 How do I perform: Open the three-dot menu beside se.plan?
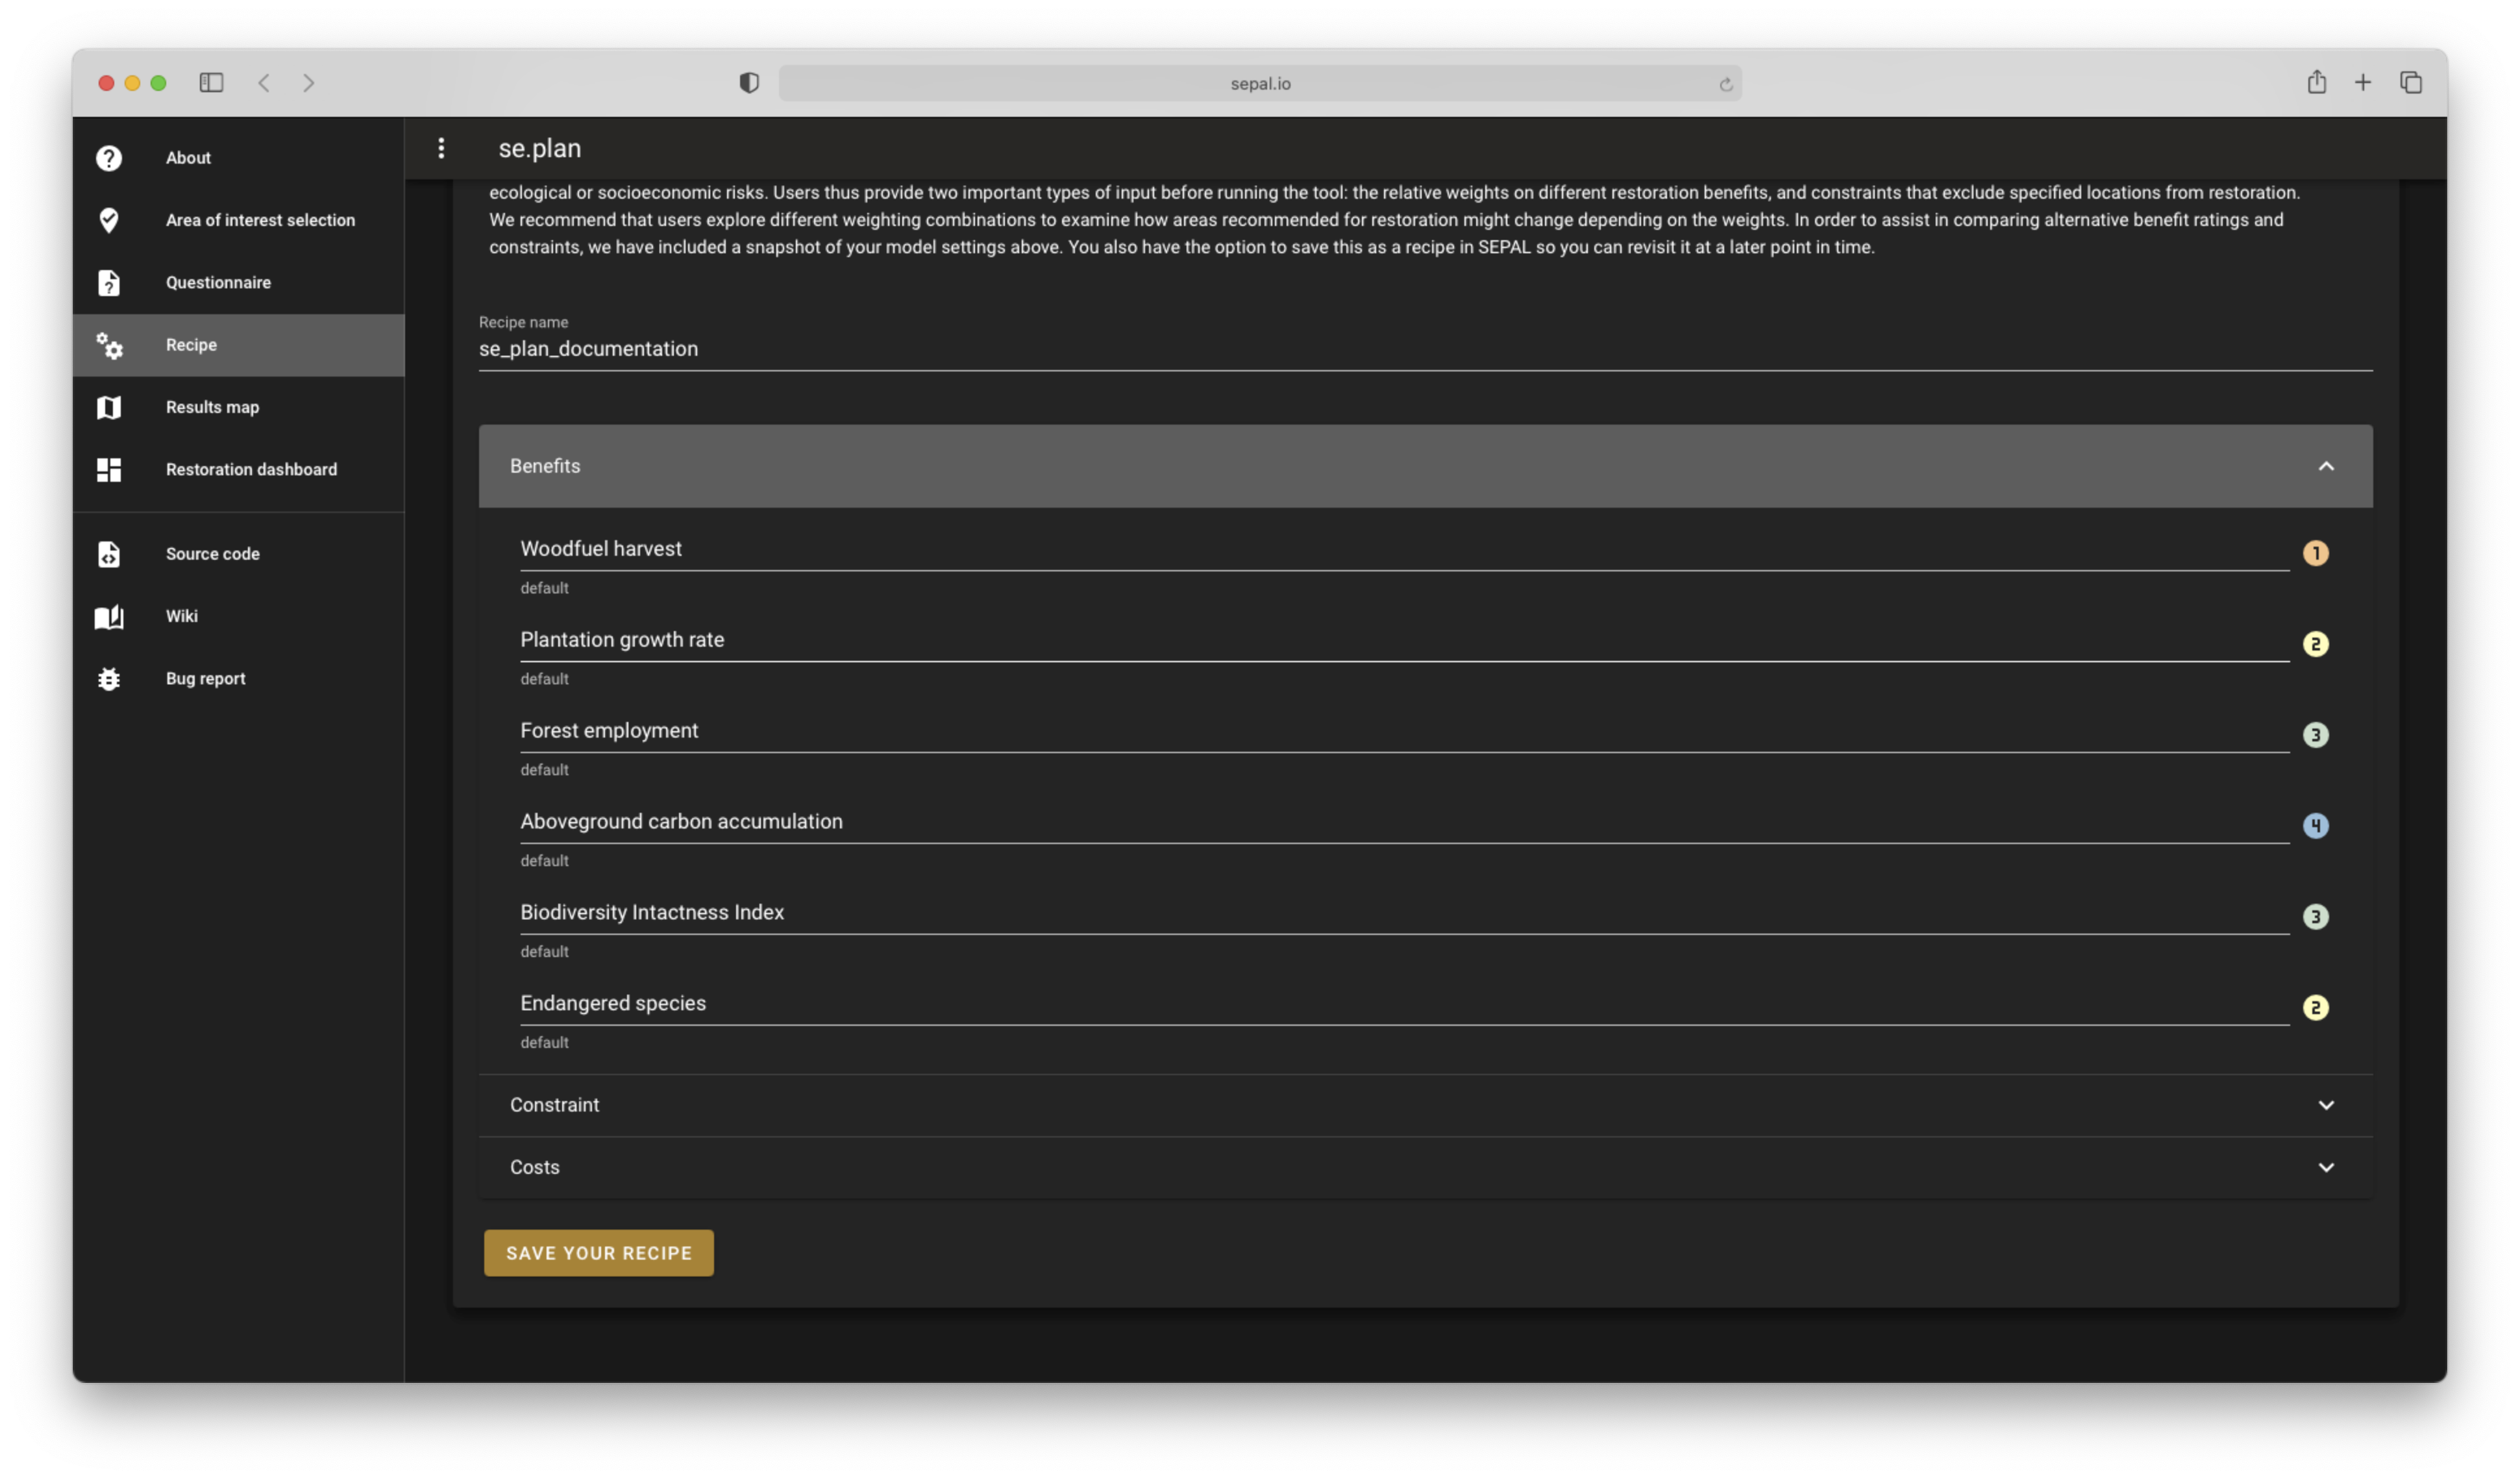tap(441, 149)
